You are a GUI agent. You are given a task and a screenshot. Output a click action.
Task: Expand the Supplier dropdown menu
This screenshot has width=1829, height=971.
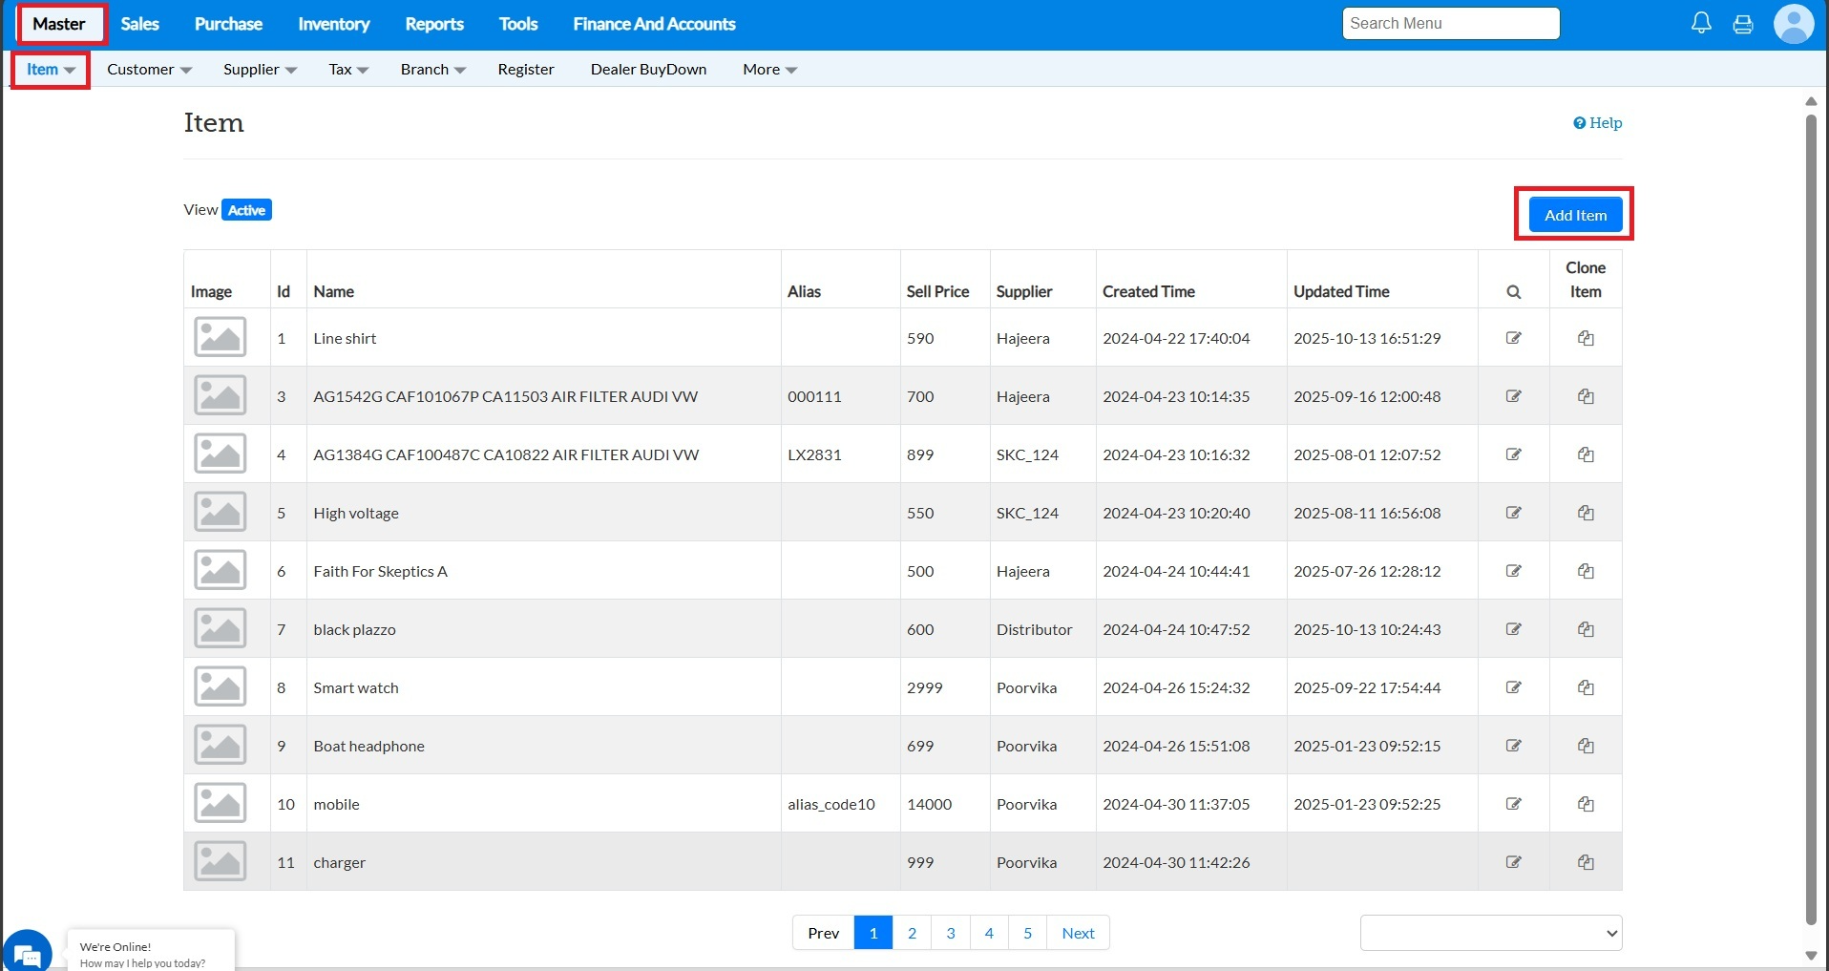(x=260, y=70)
